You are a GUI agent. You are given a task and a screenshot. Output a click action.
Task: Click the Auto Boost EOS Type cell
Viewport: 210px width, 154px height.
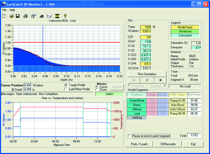click(x=178, y=105)
